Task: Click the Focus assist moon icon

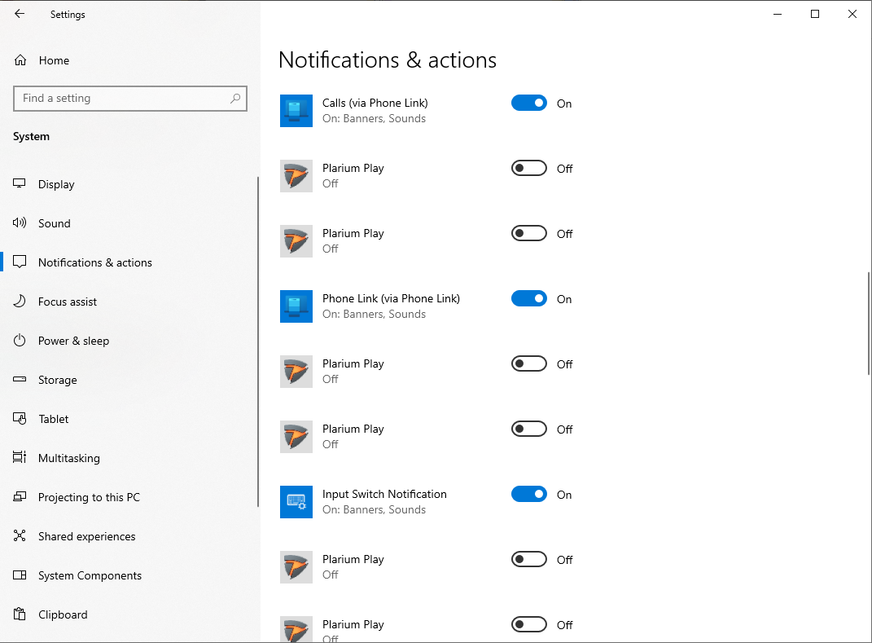Action: [20, 302]
